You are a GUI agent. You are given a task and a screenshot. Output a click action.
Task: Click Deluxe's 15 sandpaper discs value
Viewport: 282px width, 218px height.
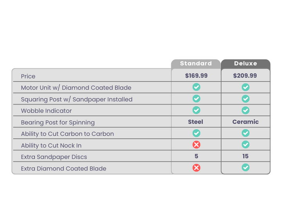[246, 156]
